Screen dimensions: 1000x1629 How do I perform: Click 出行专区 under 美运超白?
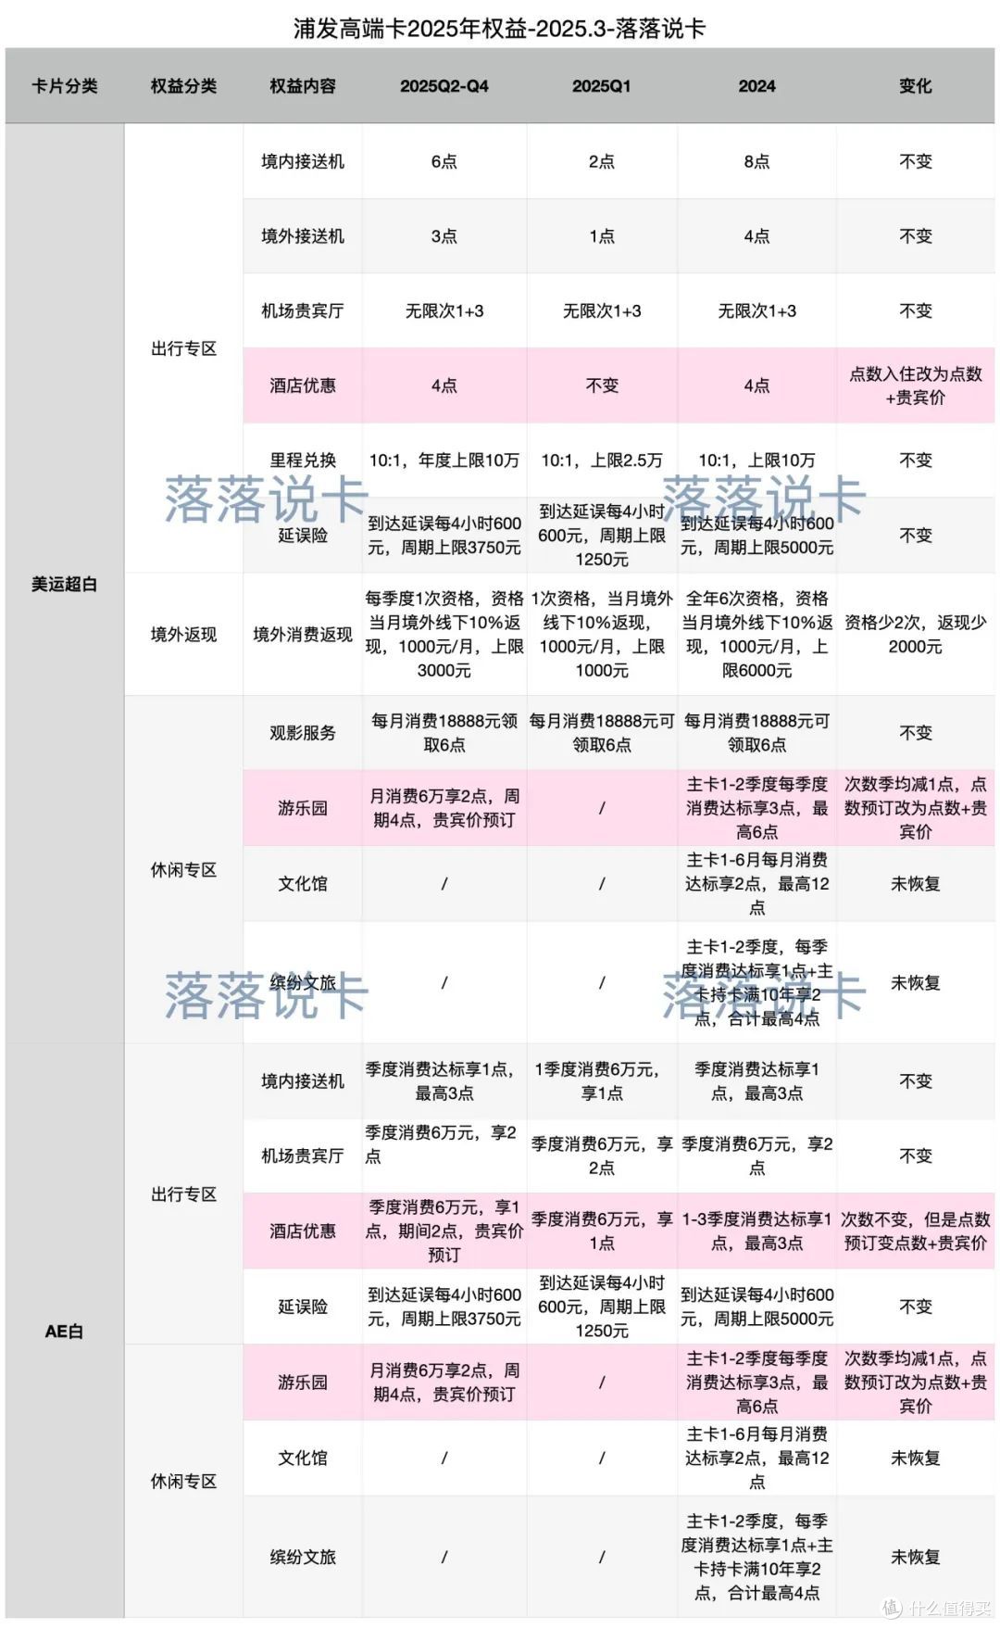pos(183,348)
